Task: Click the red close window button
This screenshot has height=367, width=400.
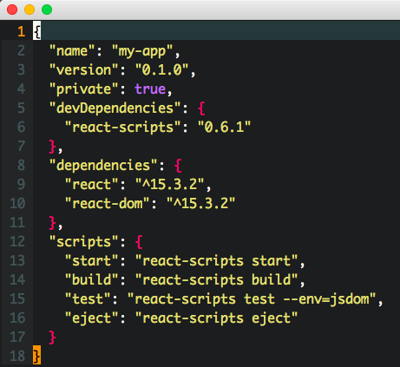Action: coord(12,10)
